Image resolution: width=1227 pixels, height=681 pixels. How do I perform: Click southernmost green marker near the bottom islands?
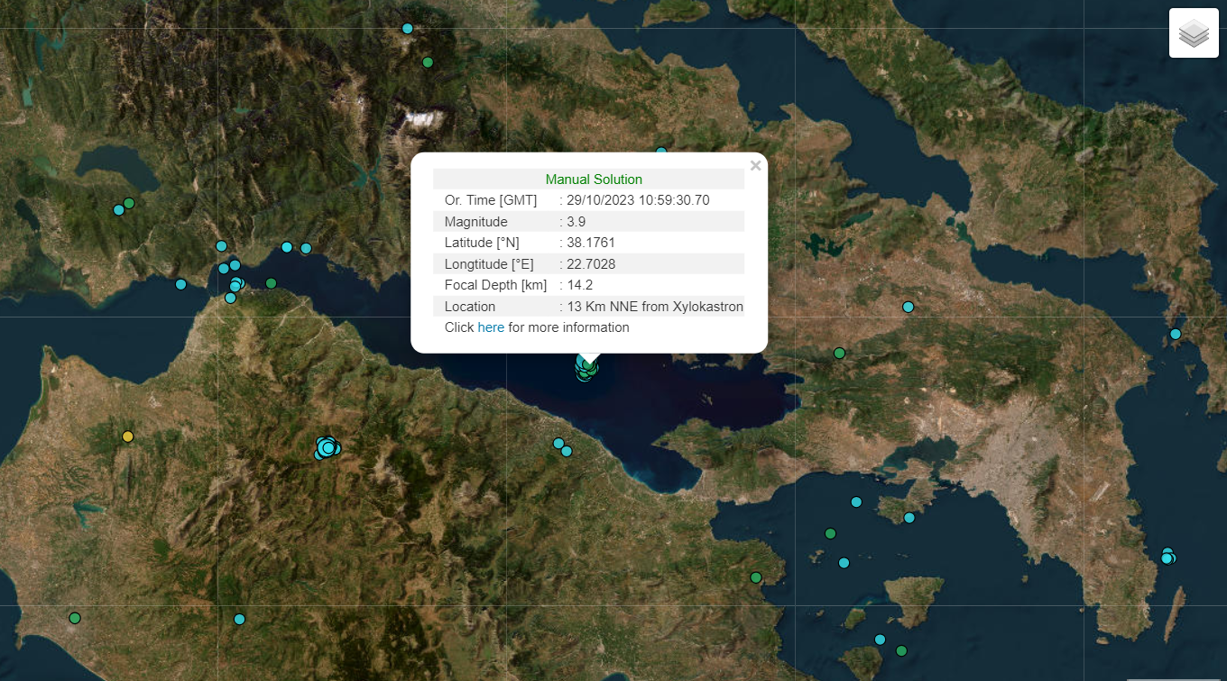900,650
